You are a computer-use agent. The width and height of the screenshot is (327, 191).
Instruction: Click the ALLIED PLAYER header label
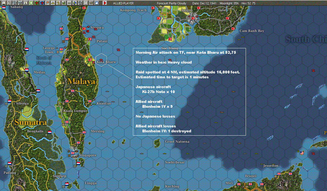pos(123,3)
